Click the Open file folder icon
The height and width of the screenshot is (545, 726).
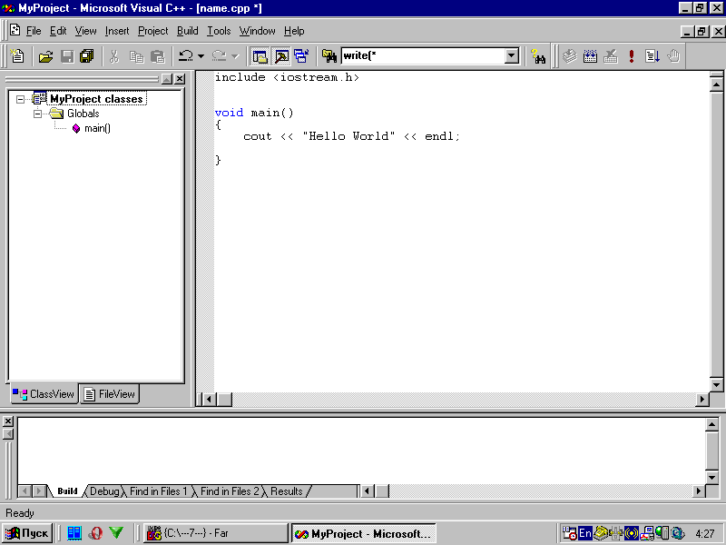point(45,56)
